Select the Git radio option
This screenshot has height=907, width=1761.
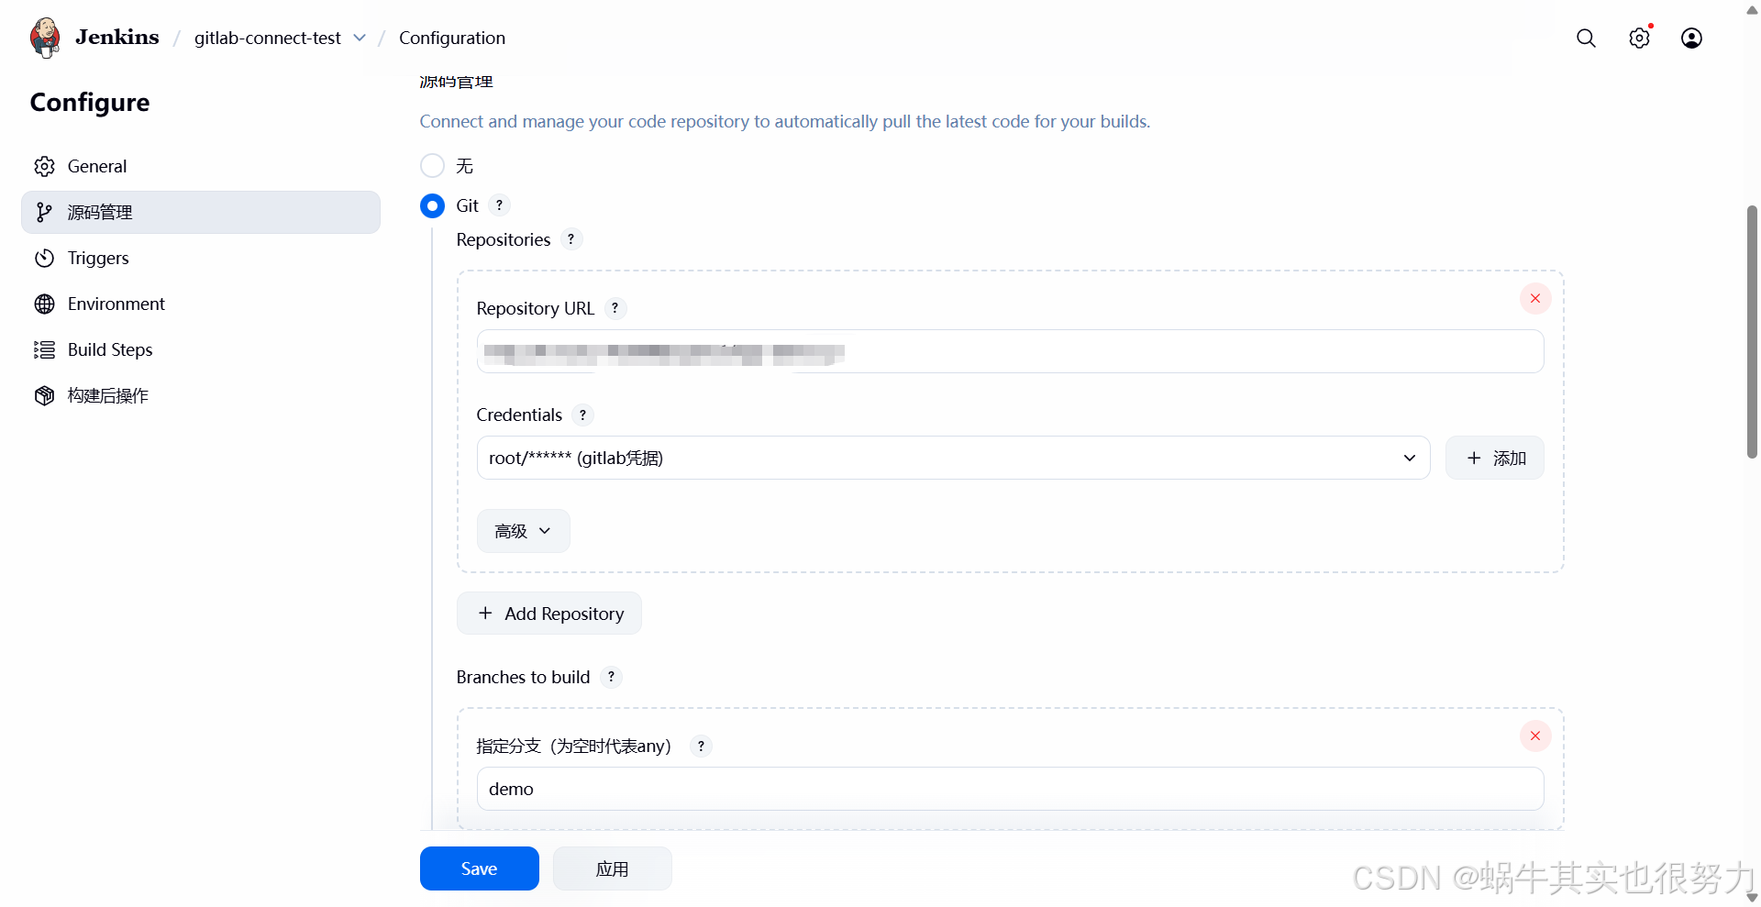(432, 205)
